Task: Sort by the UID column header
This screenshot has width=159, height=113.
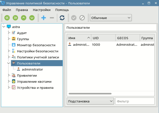Action: coord(103,38)
